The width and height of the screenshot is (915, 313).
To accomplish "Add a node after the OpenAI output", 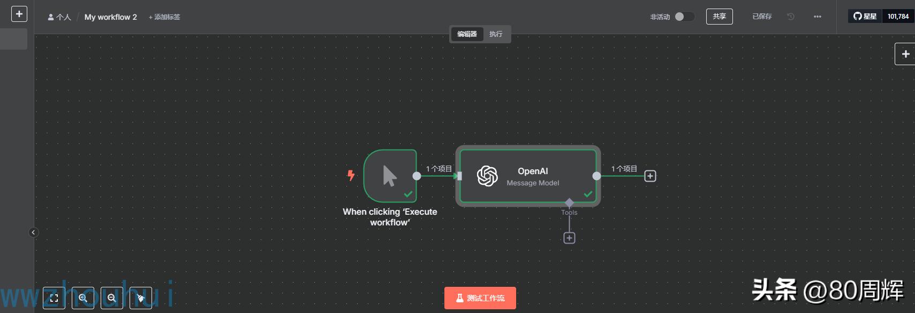I will coord(650,176).
